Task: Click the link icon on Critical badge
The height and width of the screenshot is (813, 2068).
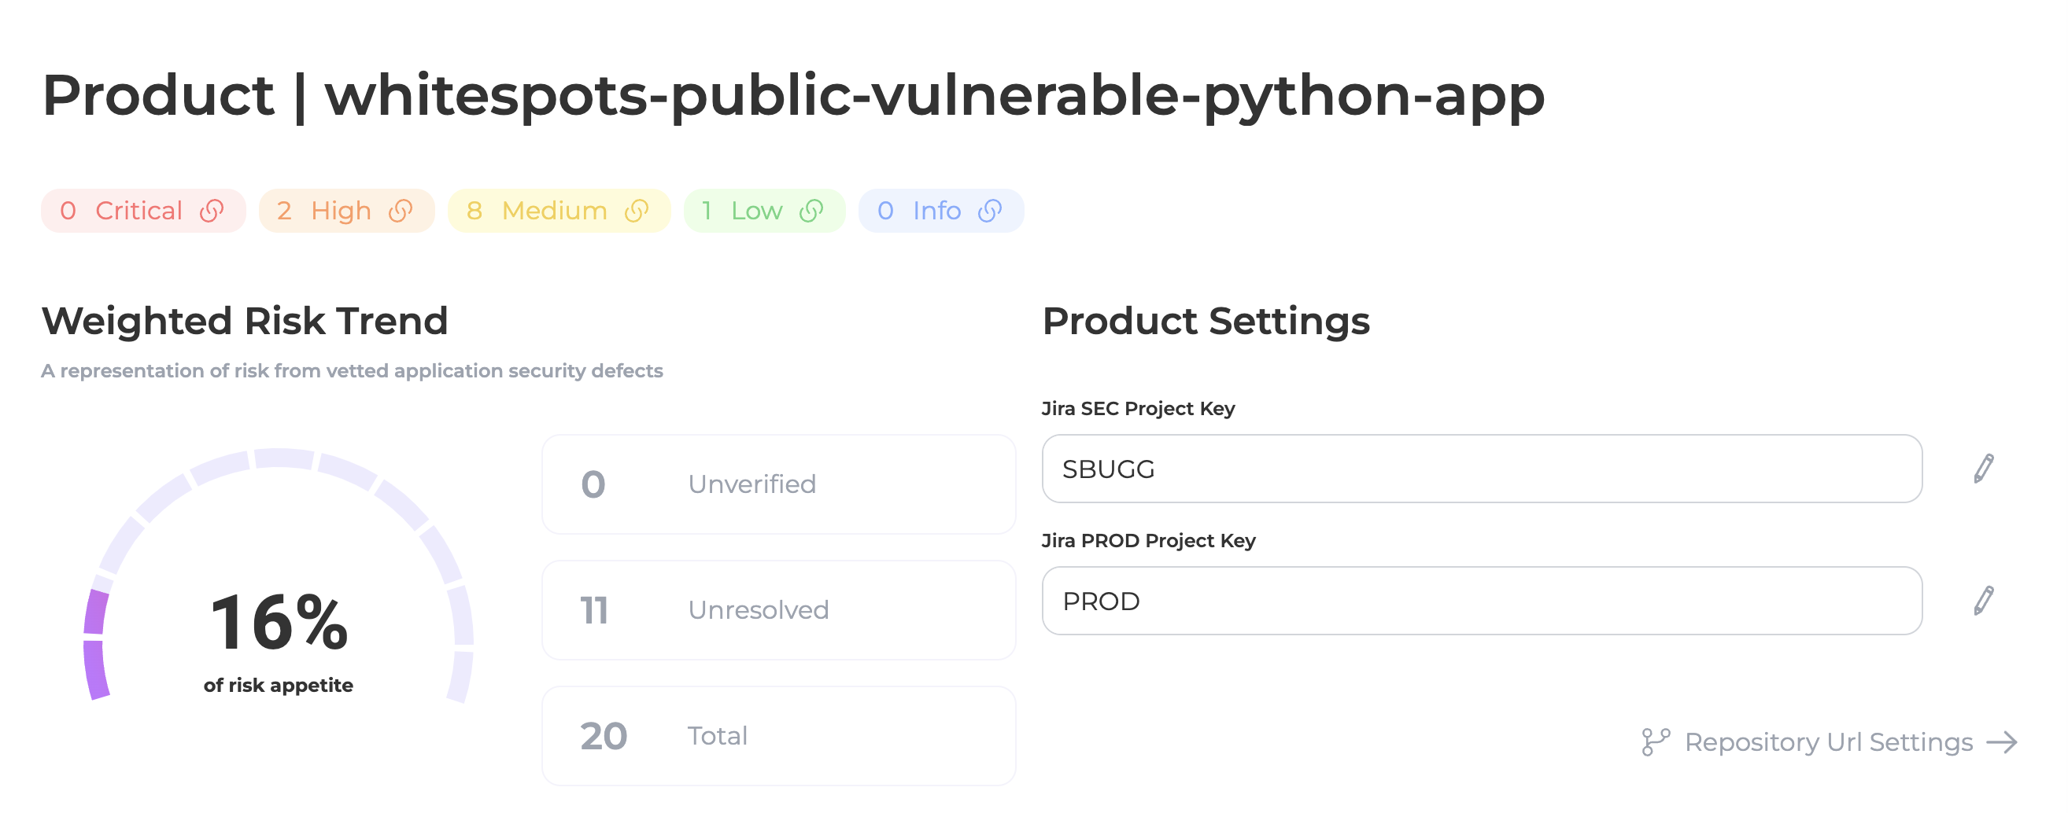Action: point(212,211)
